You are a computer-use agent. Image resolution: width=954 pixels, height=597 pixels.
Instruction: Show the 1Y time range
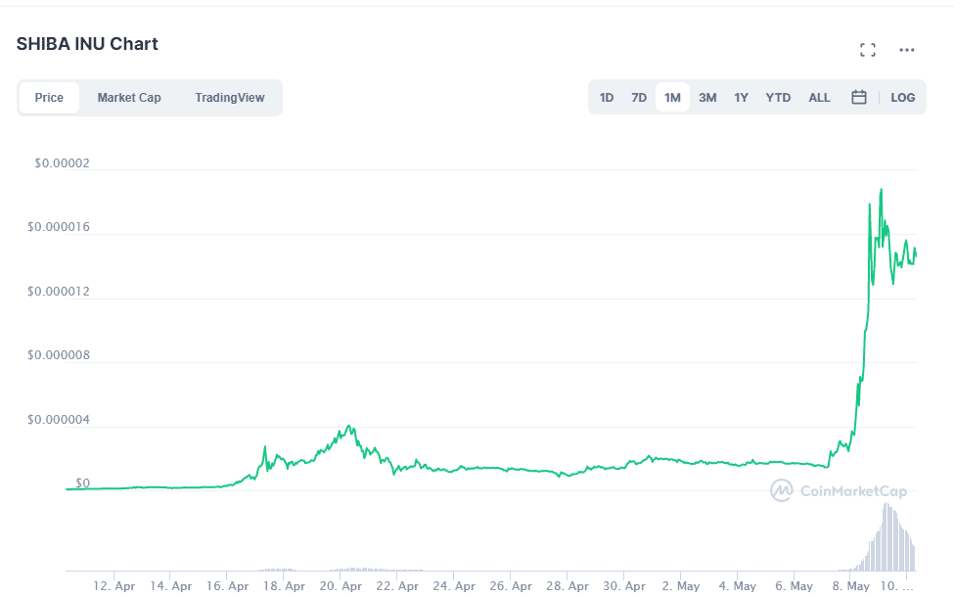(741, 97)
